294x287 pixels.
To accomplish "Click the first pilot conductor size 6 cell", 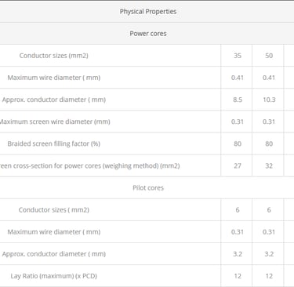I will pyautogui.click(x=238, y=209).
